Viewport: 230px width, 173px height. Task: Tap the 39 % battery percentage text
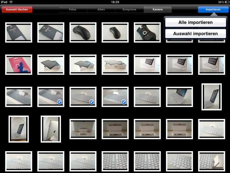pyautogui.click(x=221, y=2)
